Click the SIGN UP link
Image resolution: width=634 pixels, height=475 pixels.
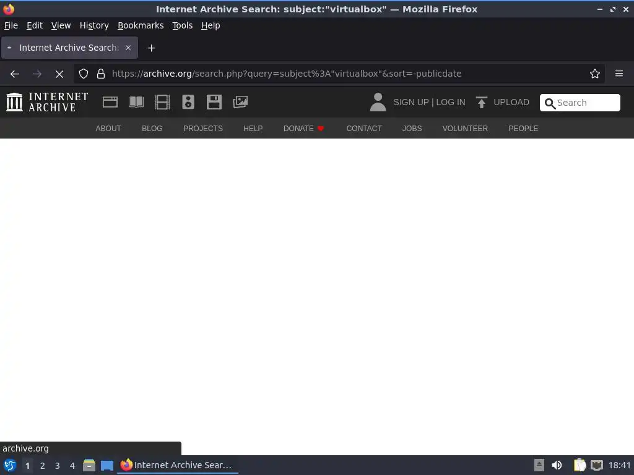pyautogui.click(x=411, y=102)
